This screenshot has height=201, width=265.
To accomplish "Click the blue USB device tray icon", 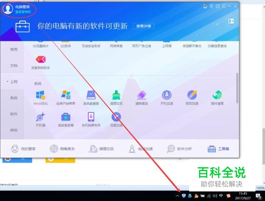I will tap(190, 196).
